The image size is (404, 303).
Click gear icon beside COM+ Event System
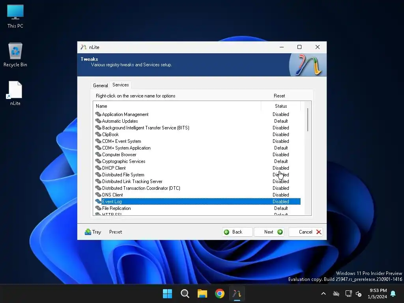(x=98, y=141)
